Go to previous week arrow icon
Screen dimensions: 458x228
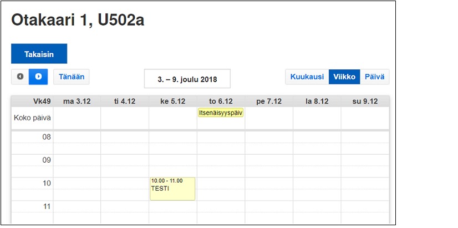(x=21, y=77)
